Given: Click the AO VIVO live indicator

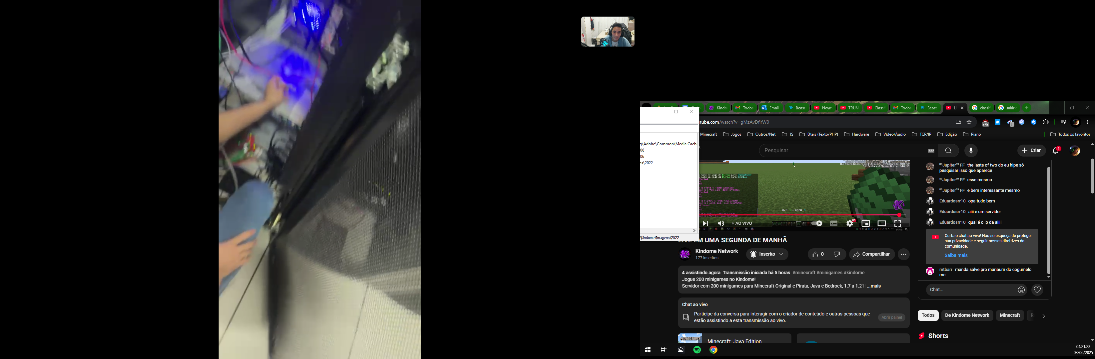Looking at the screenshot, I should tap(742, 223).
